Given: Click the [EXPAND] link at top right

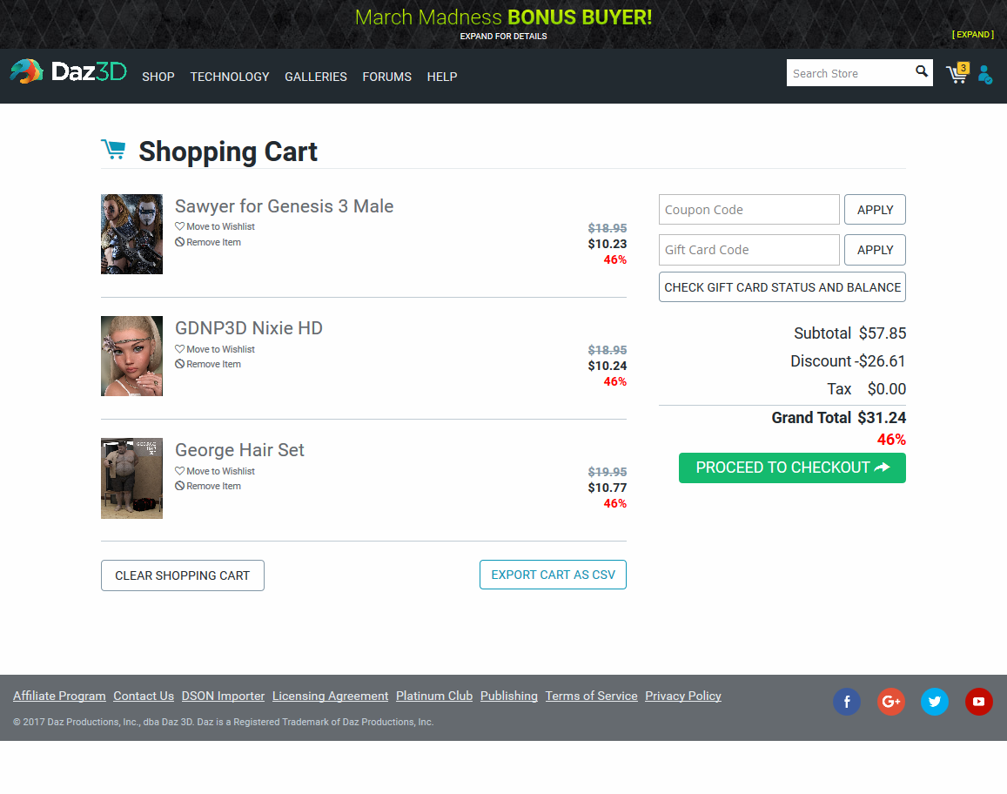Looking at the screenshot, I should [x=973, y=34].
